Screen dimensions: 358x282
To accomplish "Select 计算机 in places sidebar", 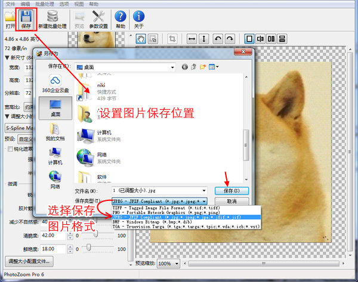I will click(x=55, y=156).
